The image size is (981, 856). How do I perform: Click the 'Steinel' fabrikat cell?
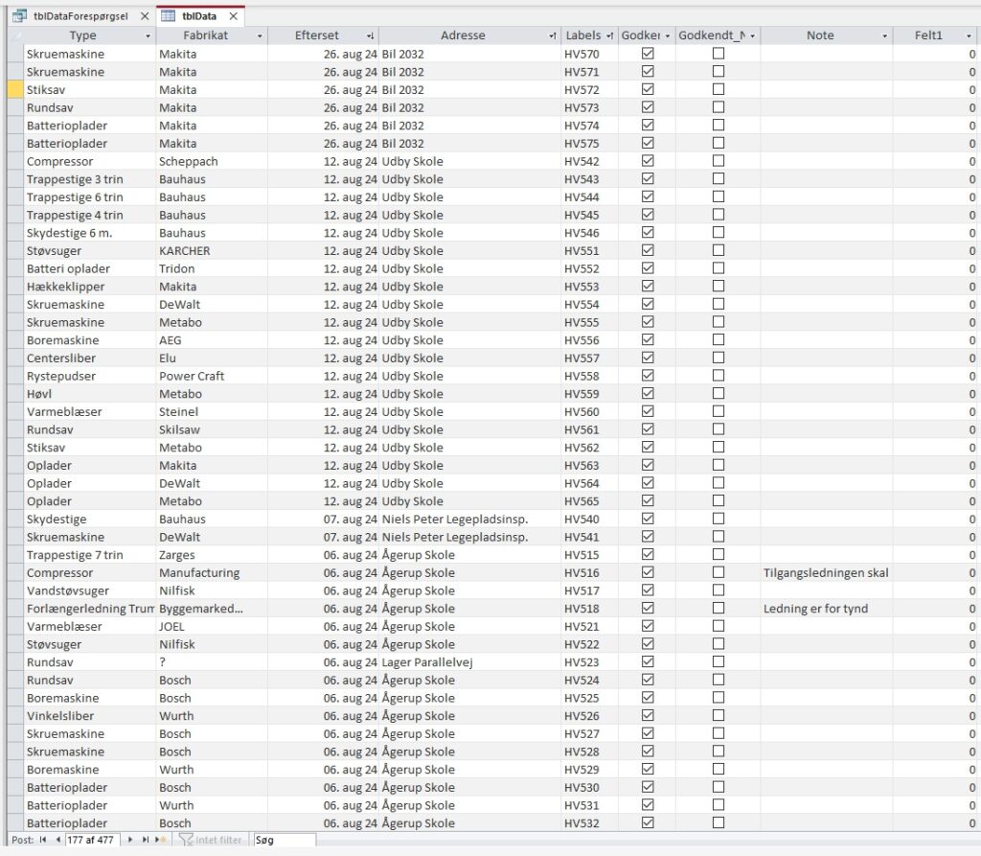pyautogui.click(x=212, y=411)
